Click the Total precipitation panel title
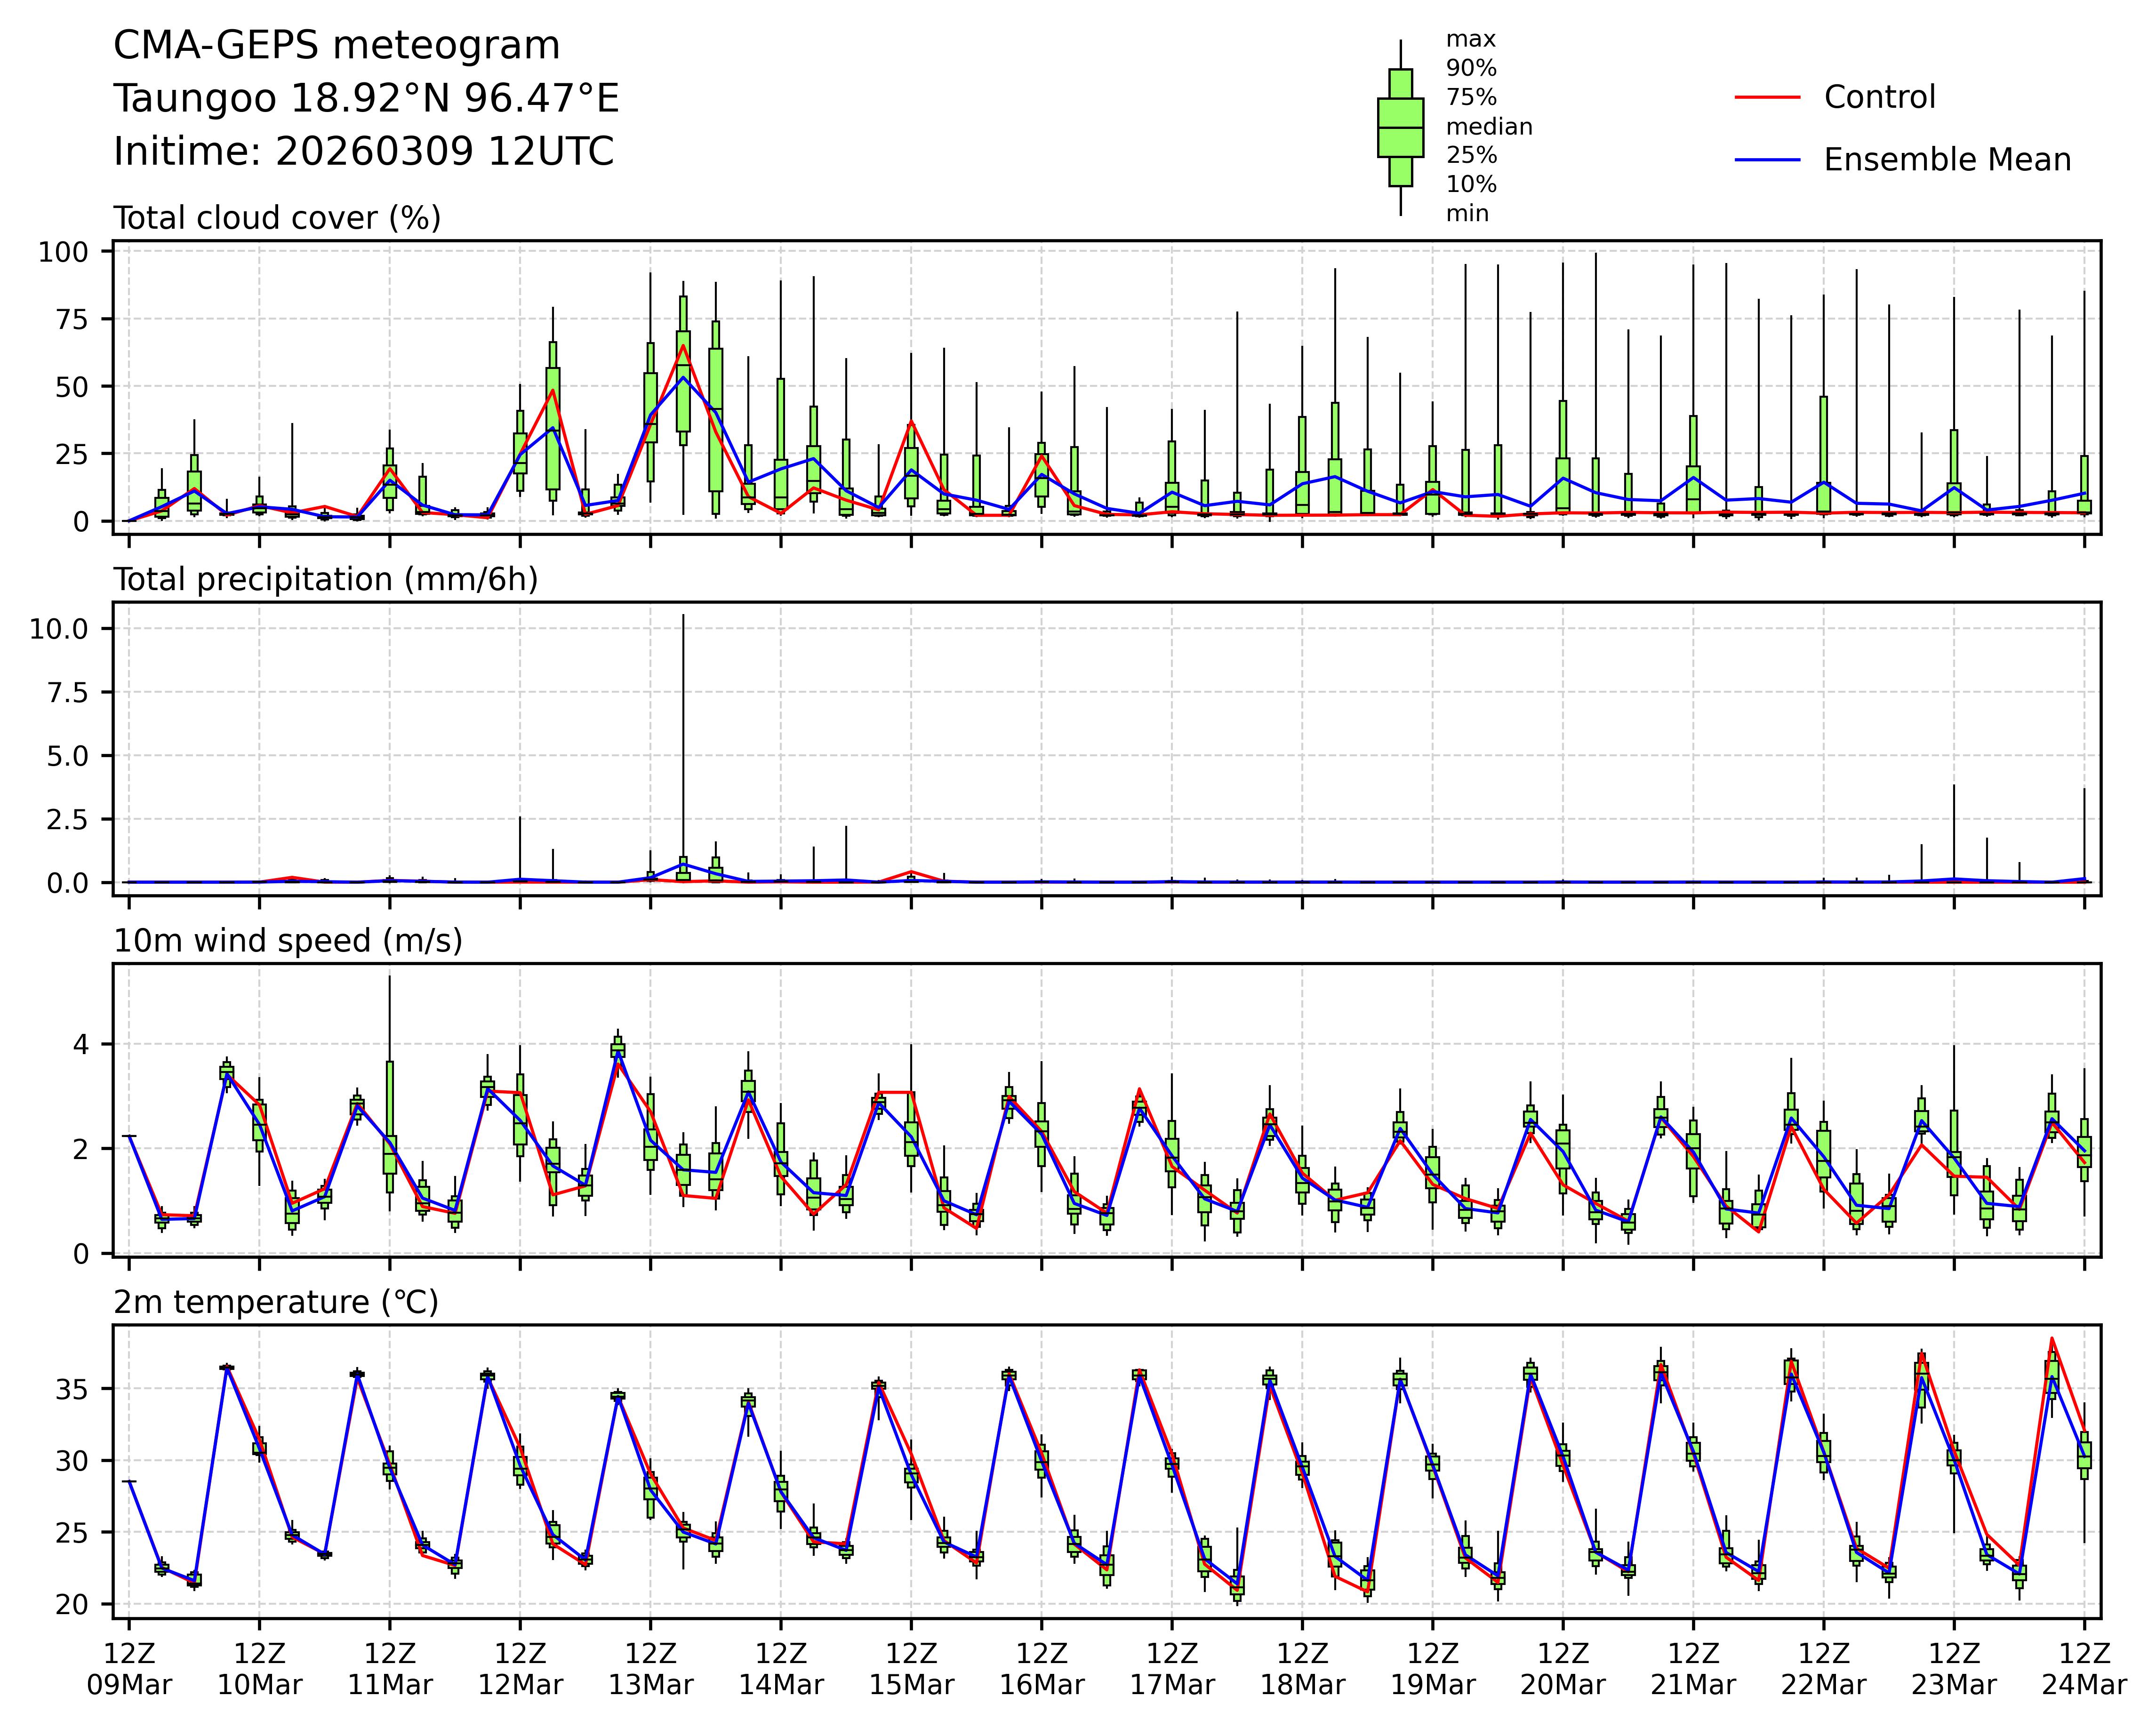Image resolution: width=2156 pixels, height=1728 pixels. click(x=325, y=580)
